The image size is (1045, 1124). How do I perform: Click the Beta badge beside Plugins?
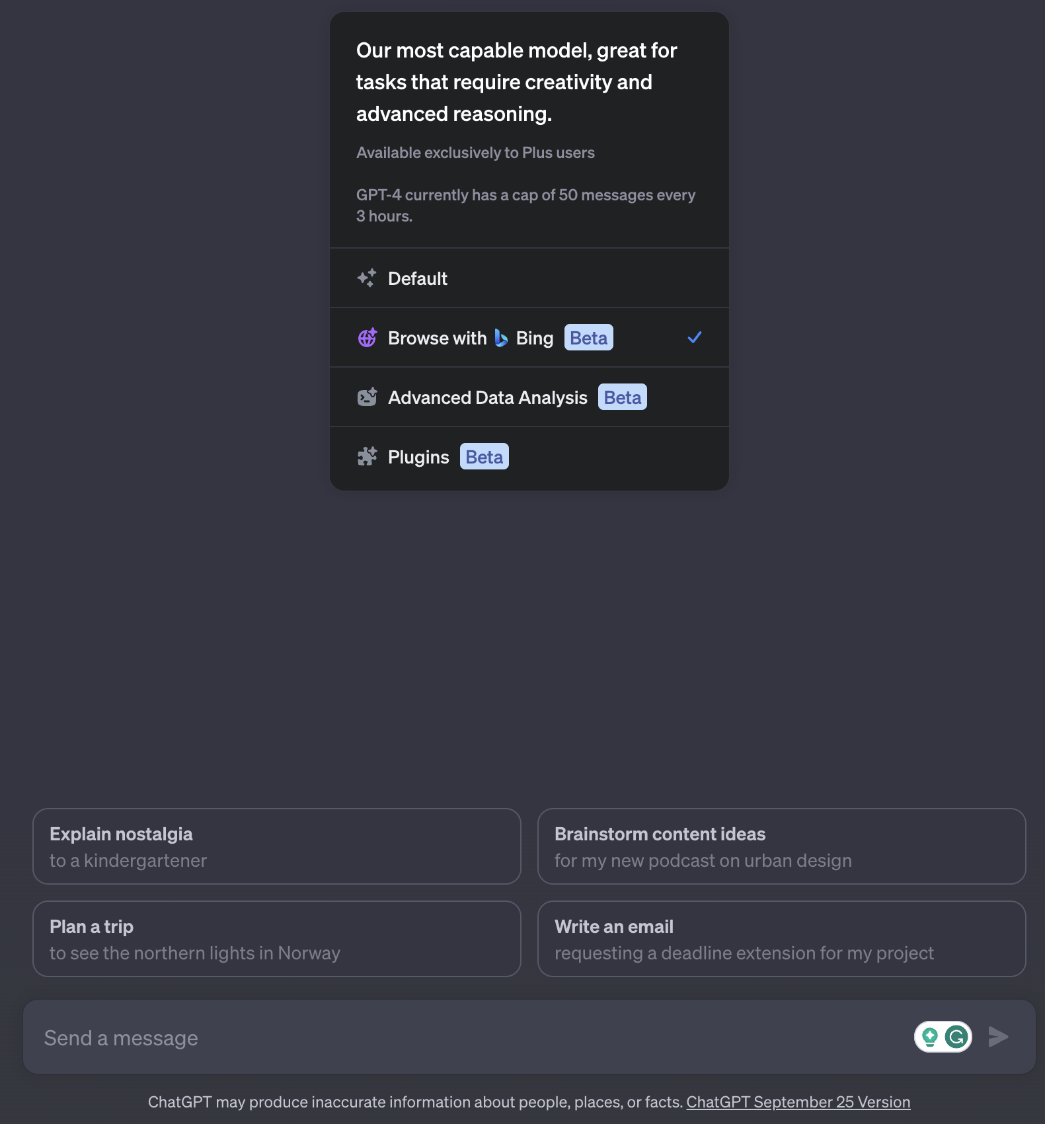484,457
